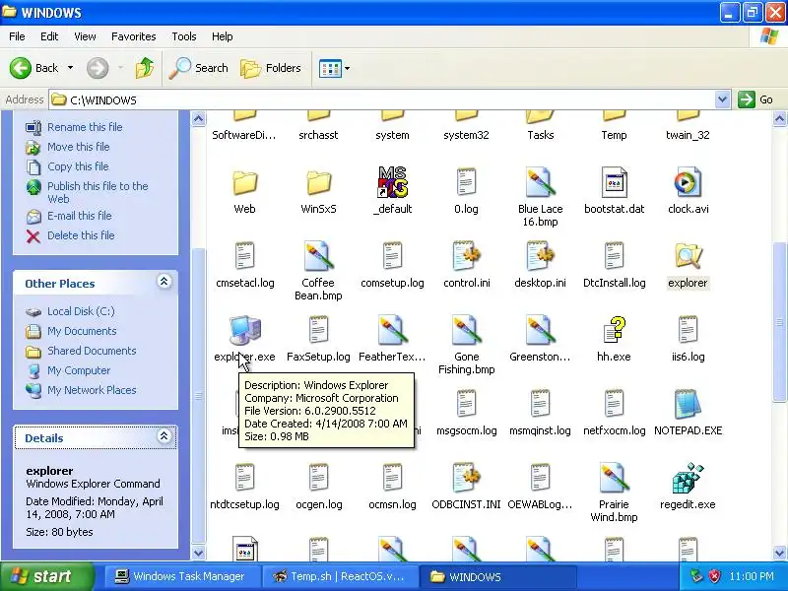The width and height of the screenshot is (788, 591).
Task: Open My Computer from Other Places
Action: click(79, 370)
